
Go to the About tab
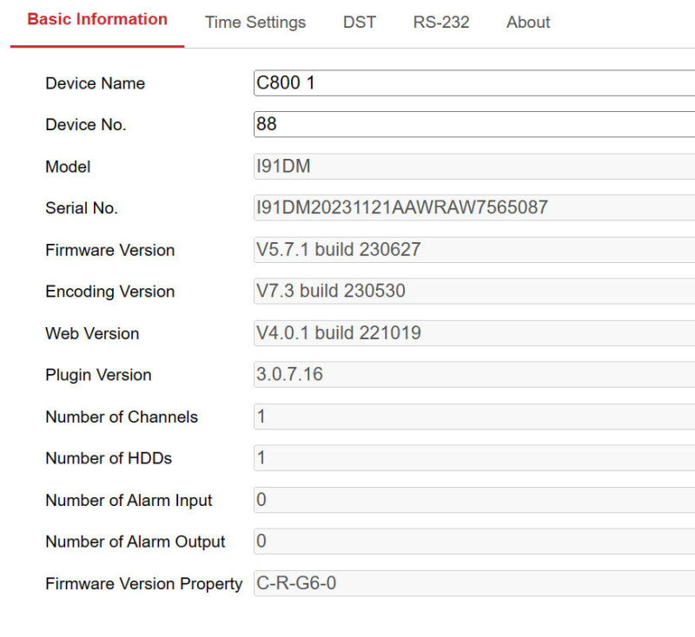point(528,23)
